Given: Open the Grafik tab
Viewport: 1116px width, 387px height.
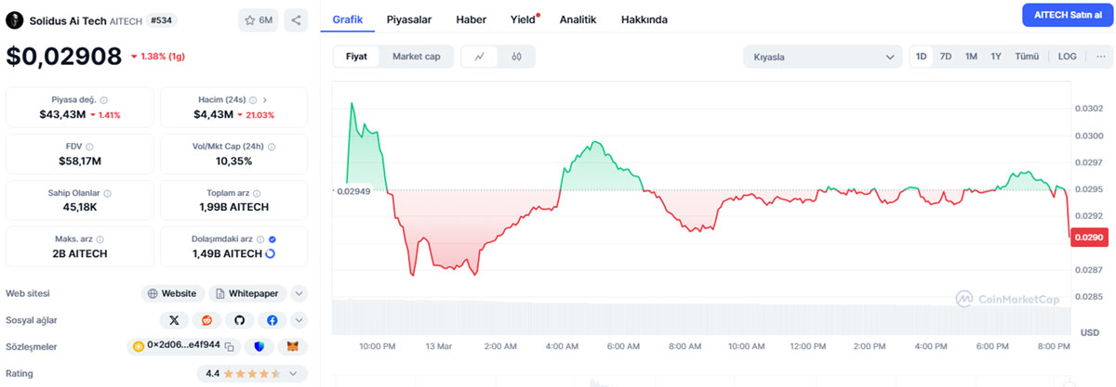Looking at the screenshot, I should click(348, 19).
